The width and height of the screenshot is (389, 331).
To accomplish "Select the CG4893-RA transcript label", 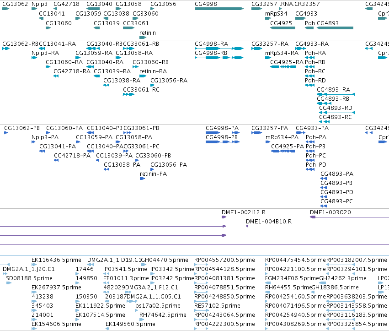I will coord(333,90).
